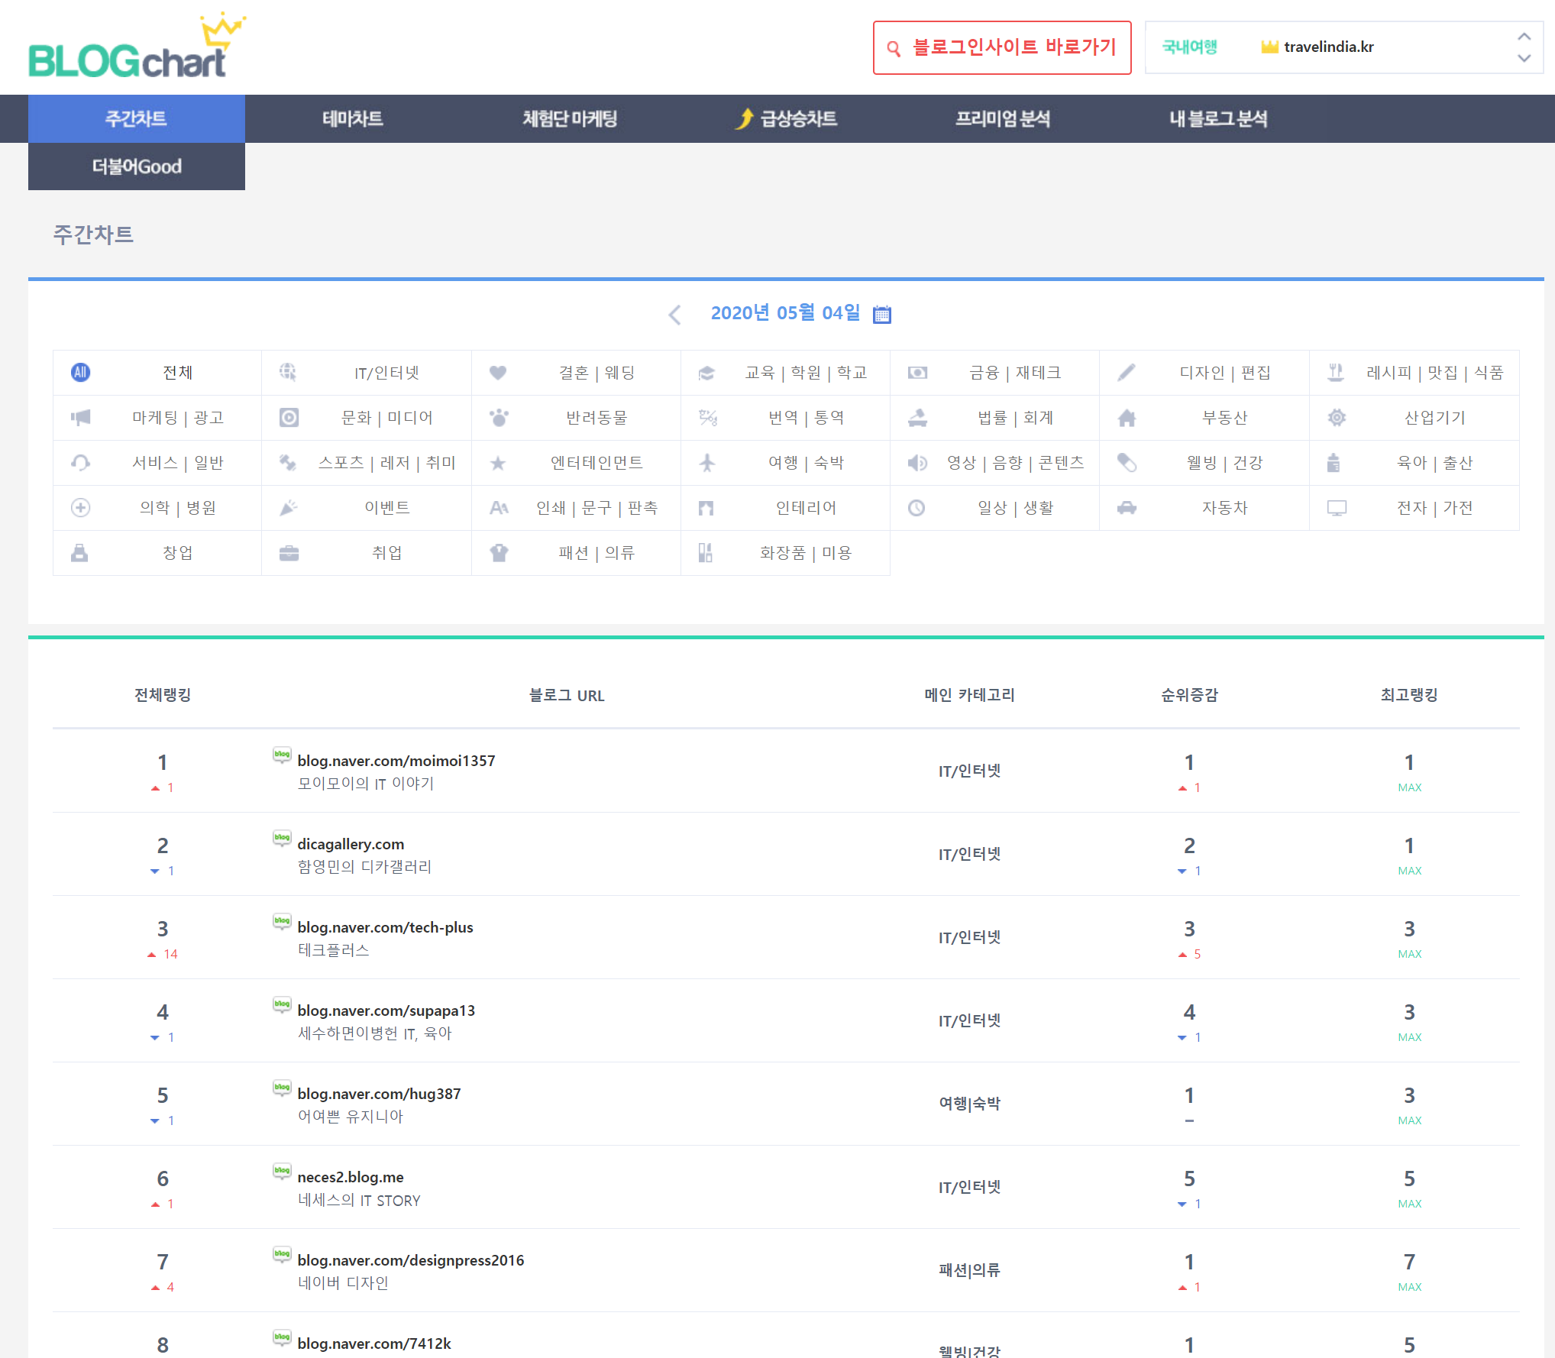
Task: Open the dicagallery.com blog link
Action: [351, 844]
